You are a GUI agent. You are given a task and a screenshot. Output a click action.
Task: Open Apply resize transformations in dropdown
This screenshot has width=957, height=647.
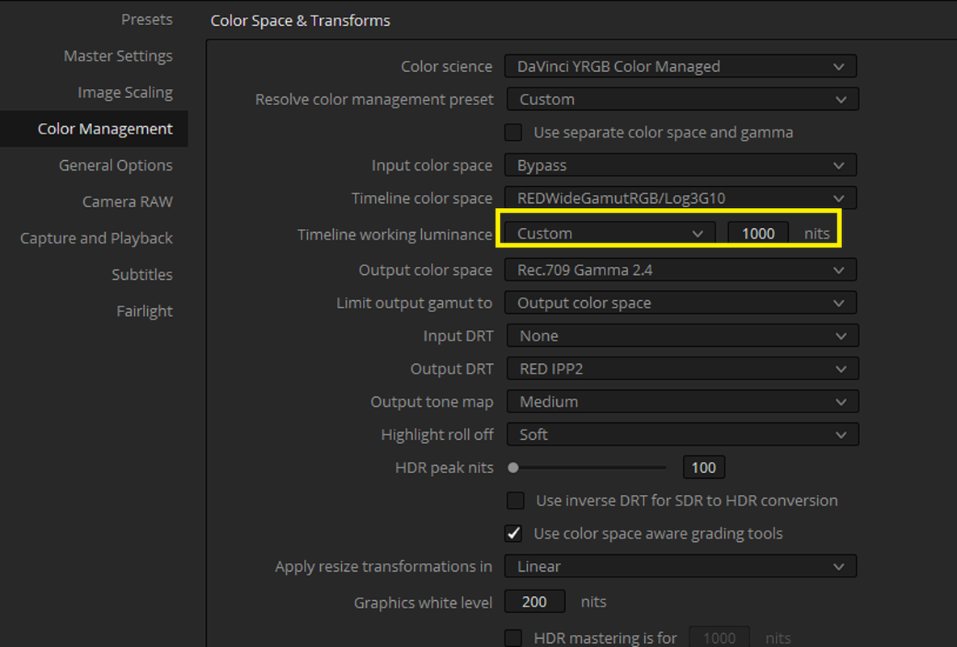[681, 566]
